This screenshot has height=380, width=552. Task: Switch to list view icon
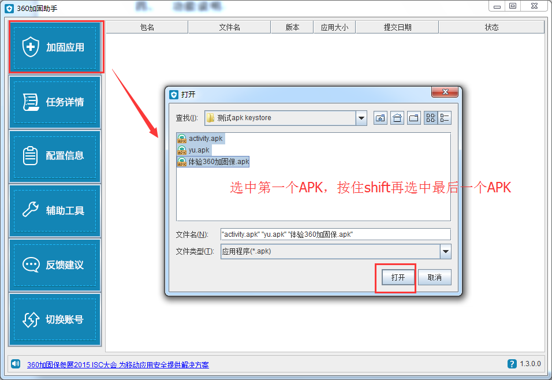tap(431, 118)
